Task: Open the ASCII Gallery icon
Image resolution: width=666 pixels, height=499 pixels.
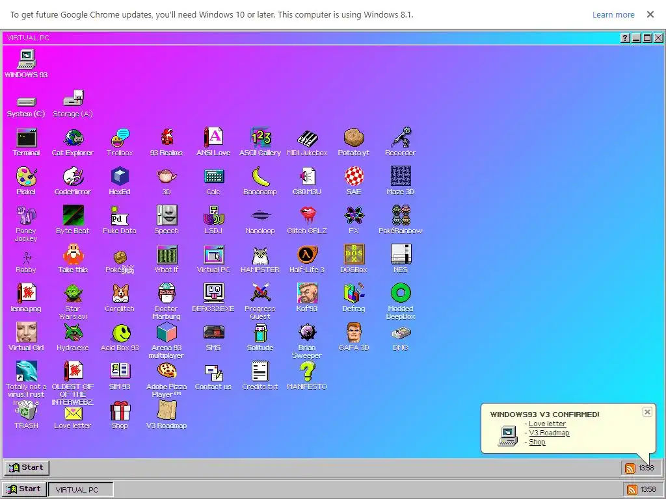Action: point(260,142)
